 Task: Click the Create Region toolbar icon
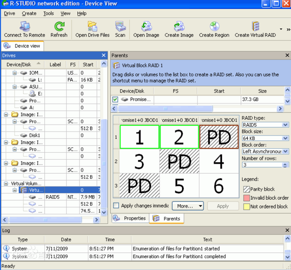click(x=214, y=27)
